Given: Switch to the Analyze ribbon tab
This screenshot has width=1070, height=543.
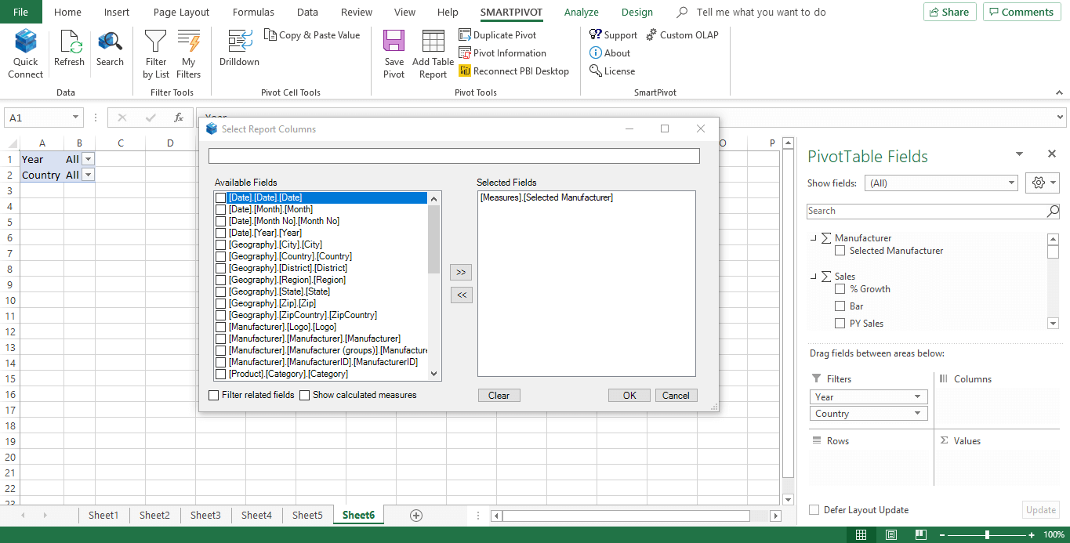Looking at the screenshot, I should pos(581,12).
